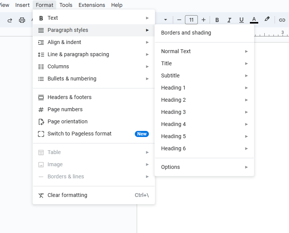Click the Align & indent icon
289x233 pixels.
(x=41, y=43)
